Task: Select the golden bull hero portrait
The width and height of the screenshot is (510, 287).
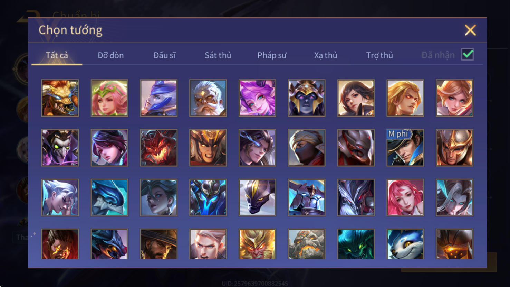Action: (60, 98)
